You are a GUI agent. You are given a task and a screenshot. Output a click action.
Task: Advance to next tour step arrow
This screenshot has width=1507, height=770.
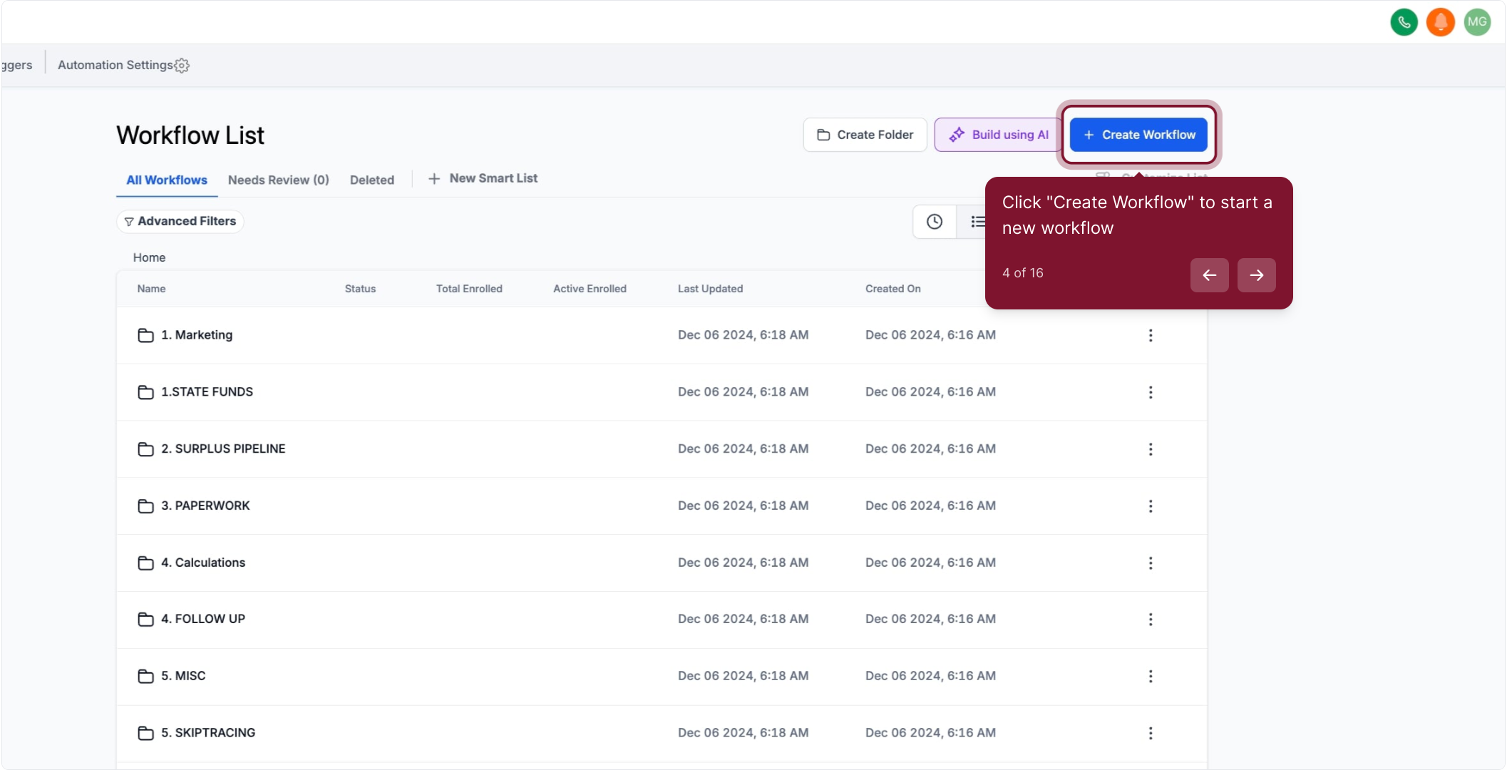pyautogui.click(x=1256, y=275)
